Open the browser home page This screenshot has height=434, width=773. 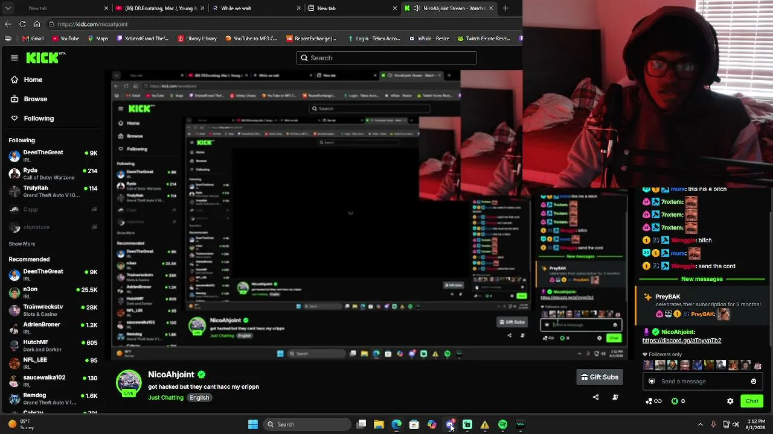coord(37,24)
